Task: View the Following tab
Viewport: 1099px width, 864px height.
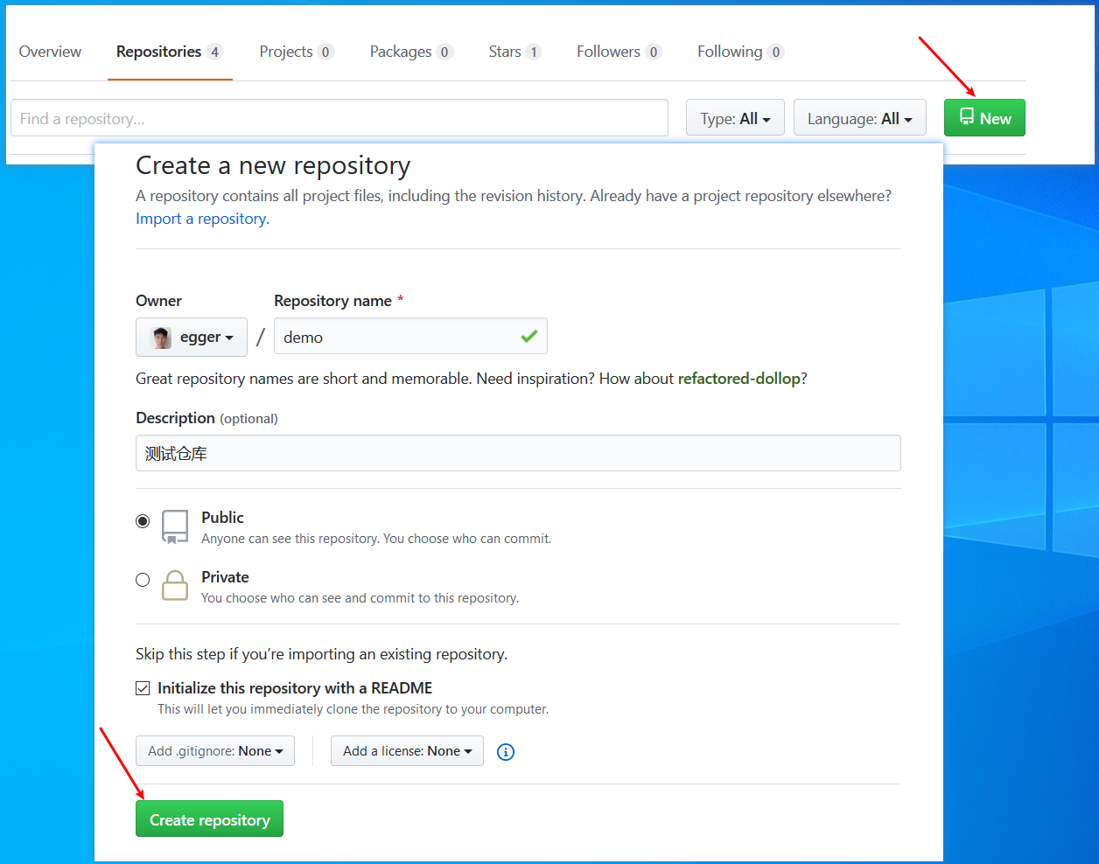Action: tap(740, 52)
